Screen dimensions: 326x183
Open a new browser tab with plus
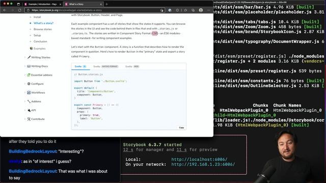[106, 4]
